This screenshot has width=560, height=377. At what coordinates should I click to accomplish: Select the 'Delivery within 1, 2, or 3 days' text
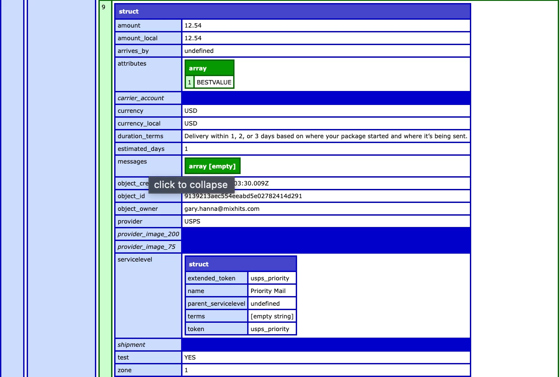tap(326, 136)
